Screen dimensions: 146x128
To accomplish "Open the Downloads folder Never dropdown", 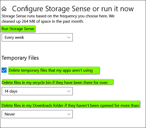I will pyautogui.click(x=37, y=114).
